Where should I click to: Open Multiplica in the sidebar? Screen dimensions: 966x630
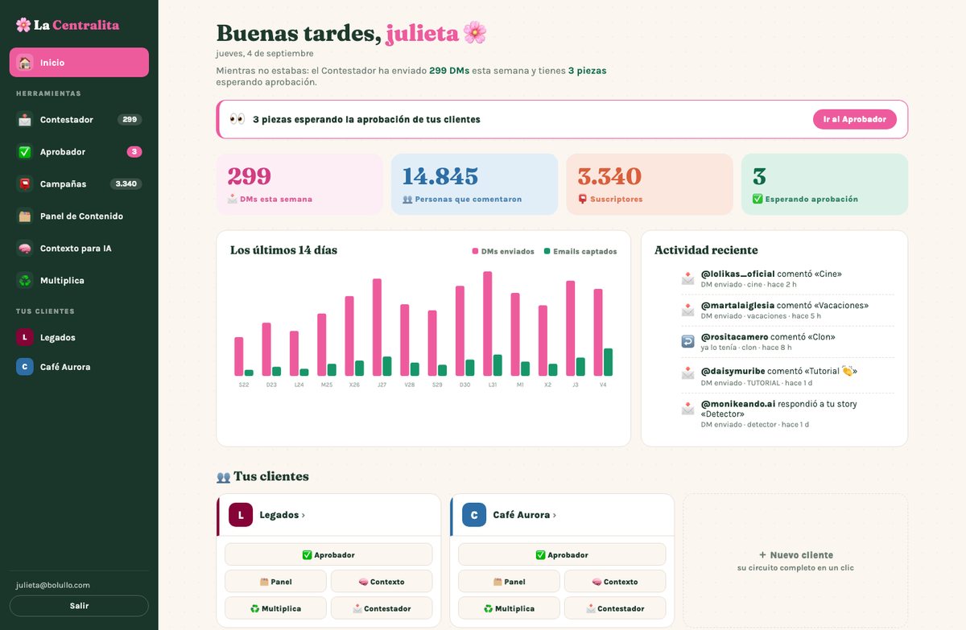click(79, 281)
